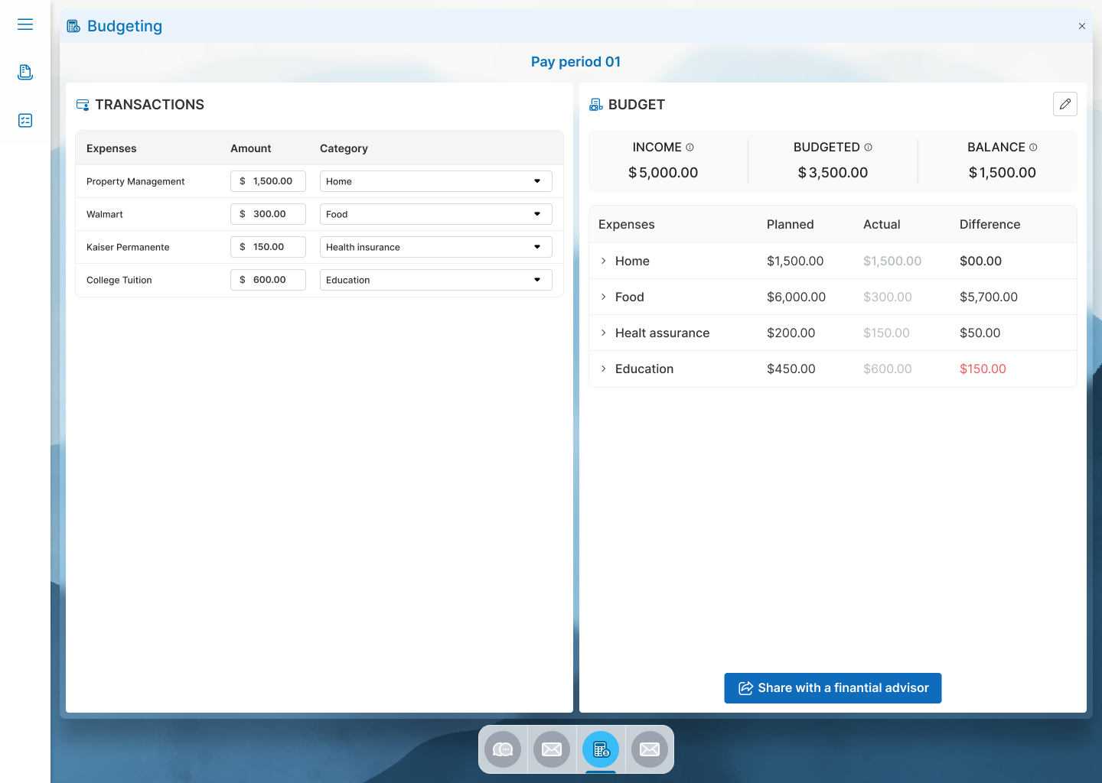Viewport: 1102px width, 783px height.
Task: Click the Food planned $6,000.00 value
Action: 796,297
